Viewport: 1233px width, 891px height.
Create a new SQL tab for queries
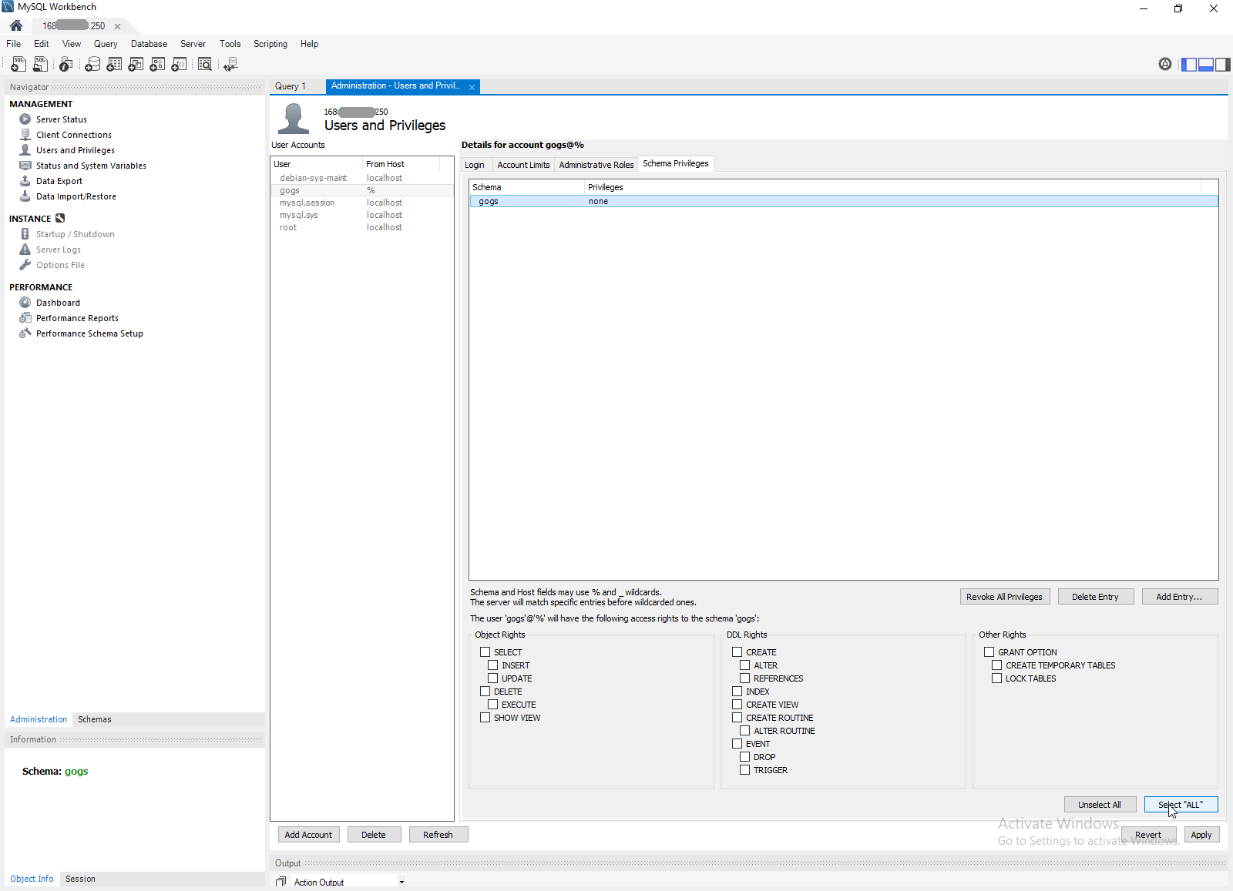coord(18,65)
